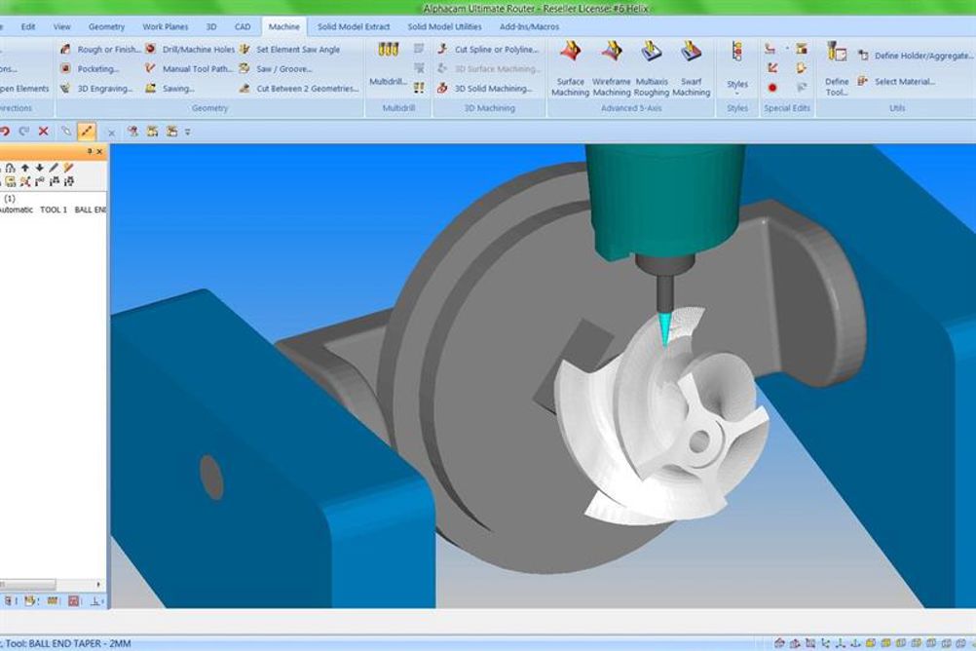Viewport: 976px width, 651px height.
Task: Start 3D Engraving command
Action: click(x=97, y=89)
